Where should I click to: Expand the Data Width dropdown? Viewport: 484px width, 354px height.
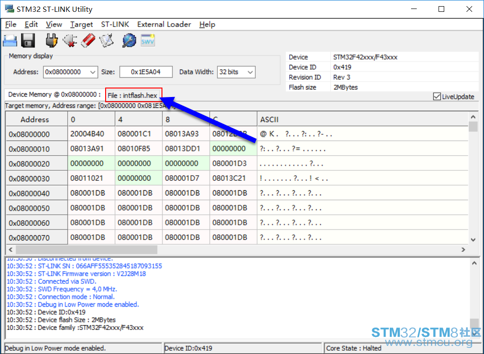click(x=251, y=72)
